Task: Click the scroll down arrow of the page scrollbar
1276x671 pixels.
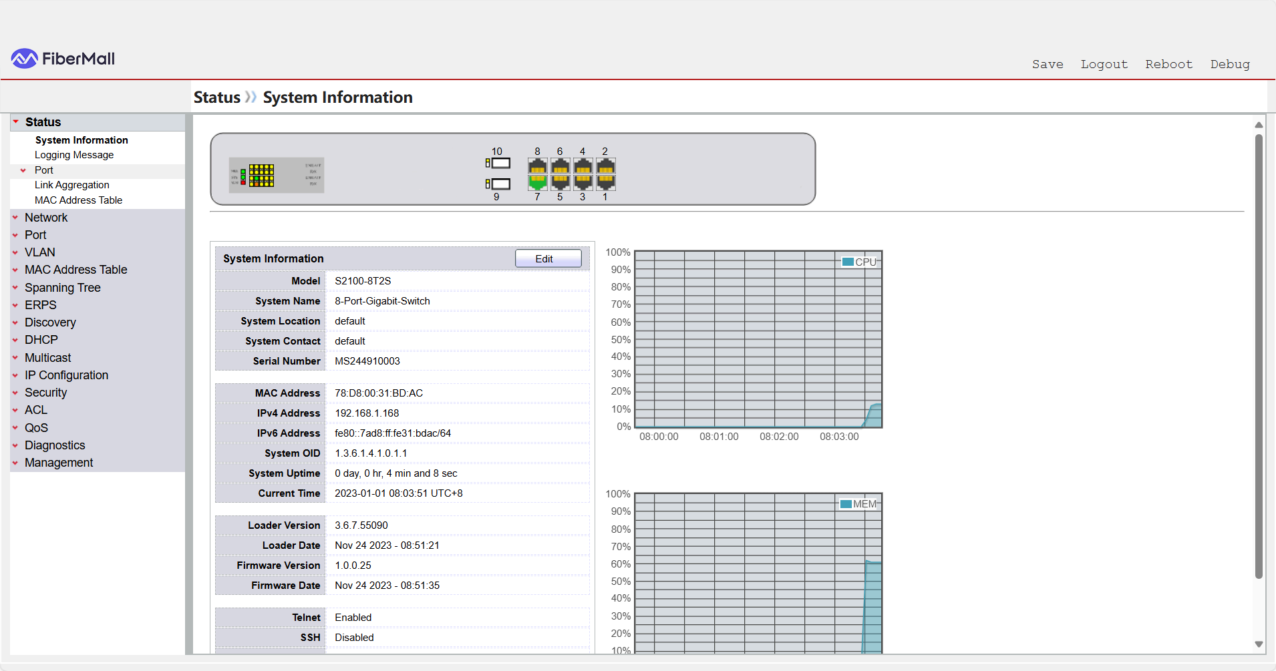Action: 1259,644
